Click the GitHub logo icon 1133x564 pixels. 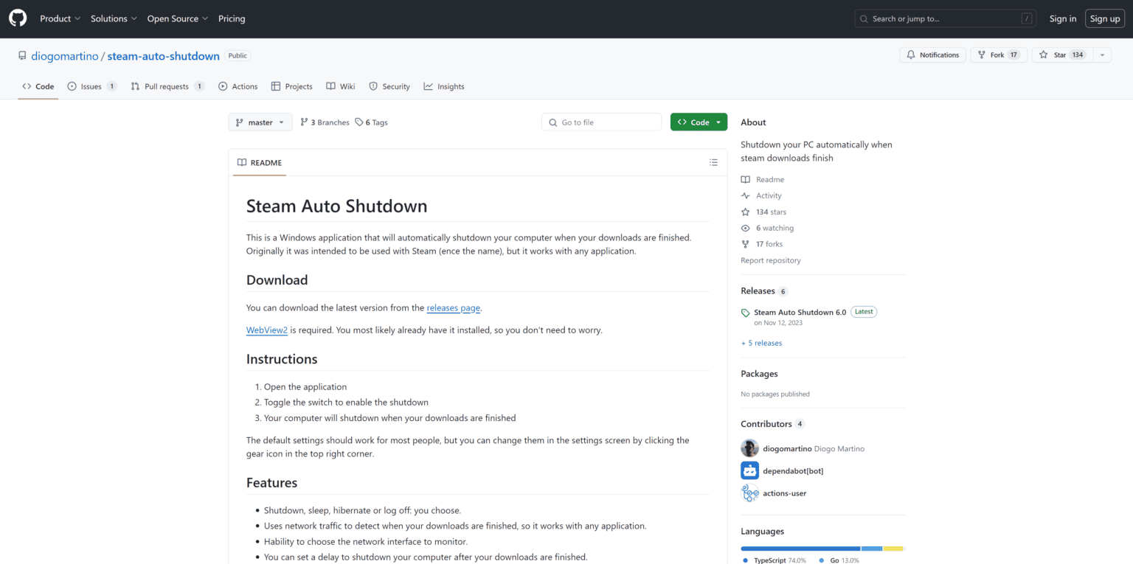click(x=18, y=18)
